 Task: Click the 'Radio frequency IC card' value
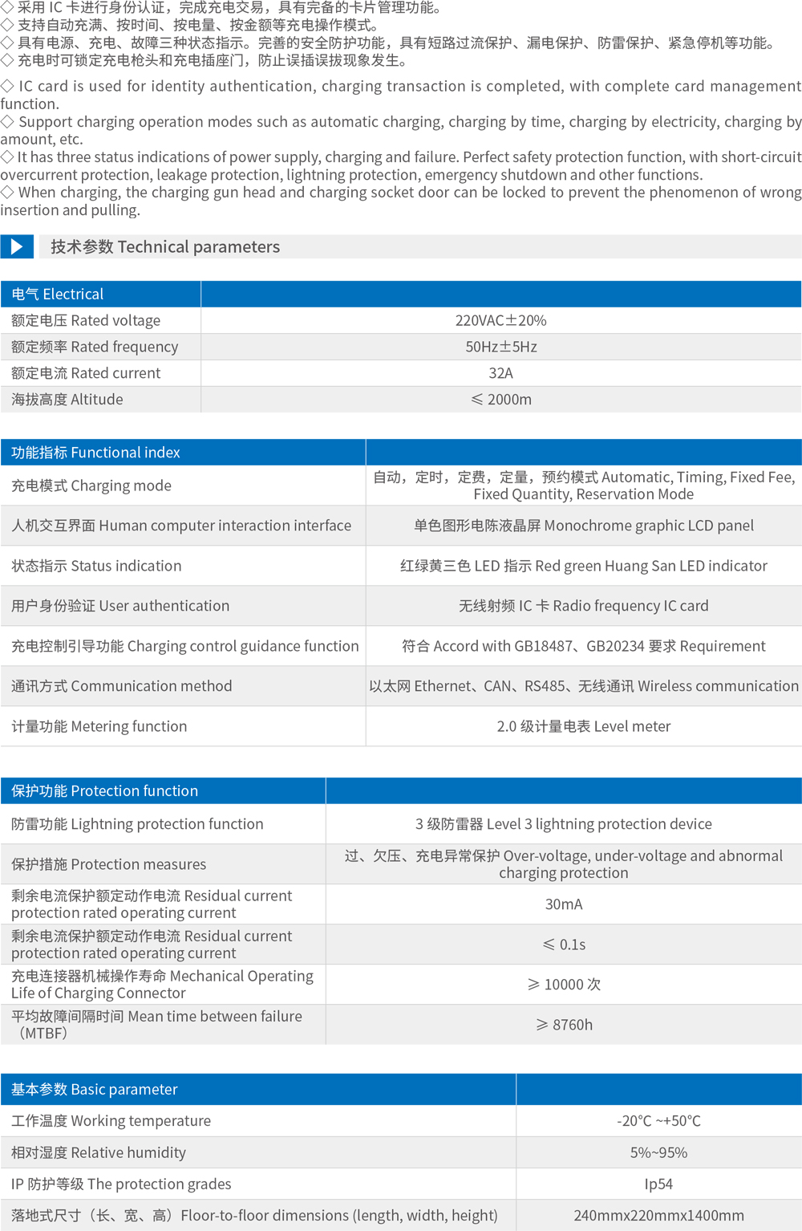coord(583,606)
